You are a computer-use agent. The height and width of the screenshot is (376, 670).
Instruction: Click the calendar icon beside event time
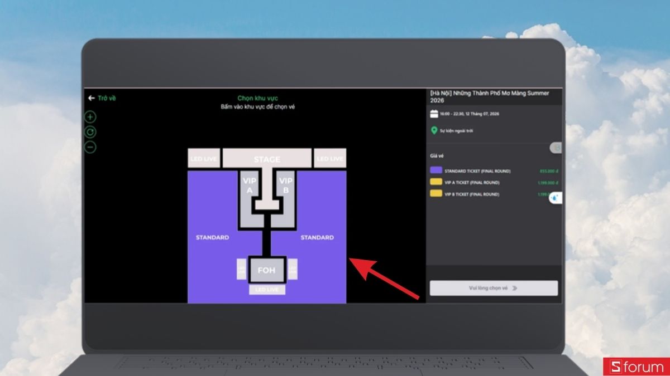tap(434, 114)
